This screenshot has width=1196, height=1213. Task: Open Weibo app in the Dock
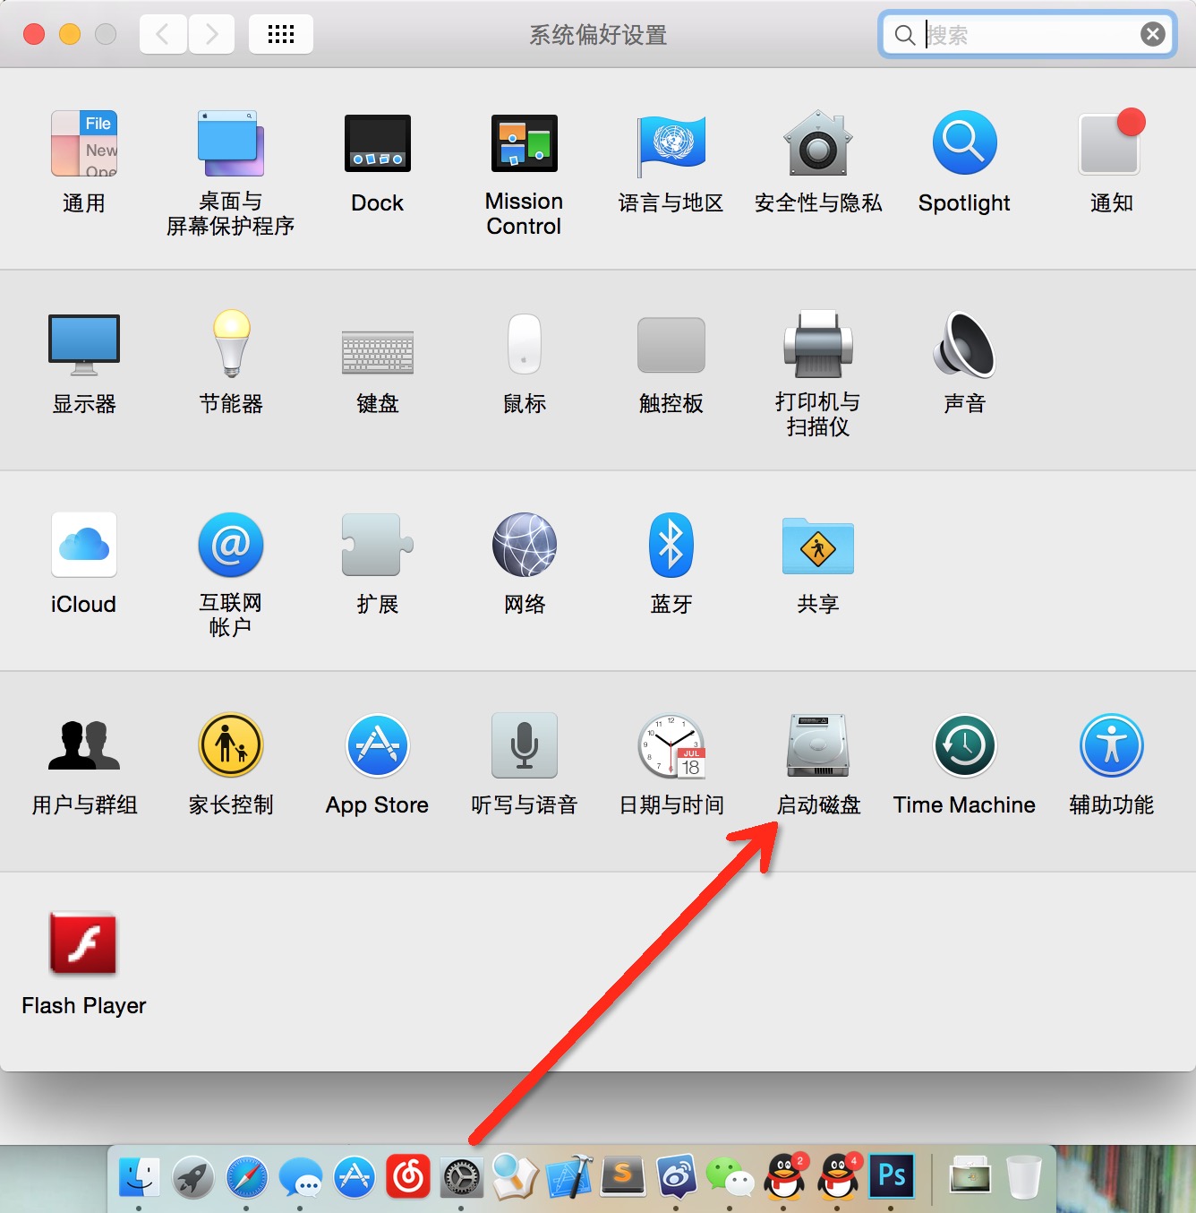tap(677, 1177)
